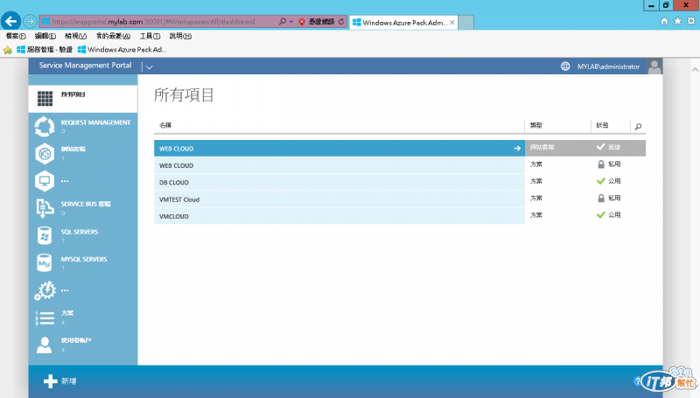This screenshot has height=398, width=700.
Task: Open a new blank browser tab
Action: click(465, 23)
